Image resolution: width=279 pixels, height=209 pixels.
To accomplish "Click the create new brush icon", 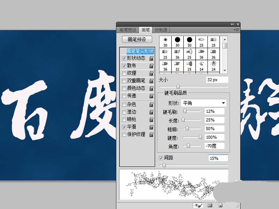I will coord(220,206).
